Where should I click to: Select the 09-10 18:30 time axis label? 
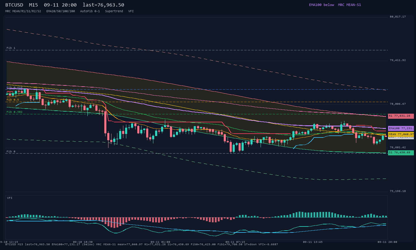click(83, 242)
